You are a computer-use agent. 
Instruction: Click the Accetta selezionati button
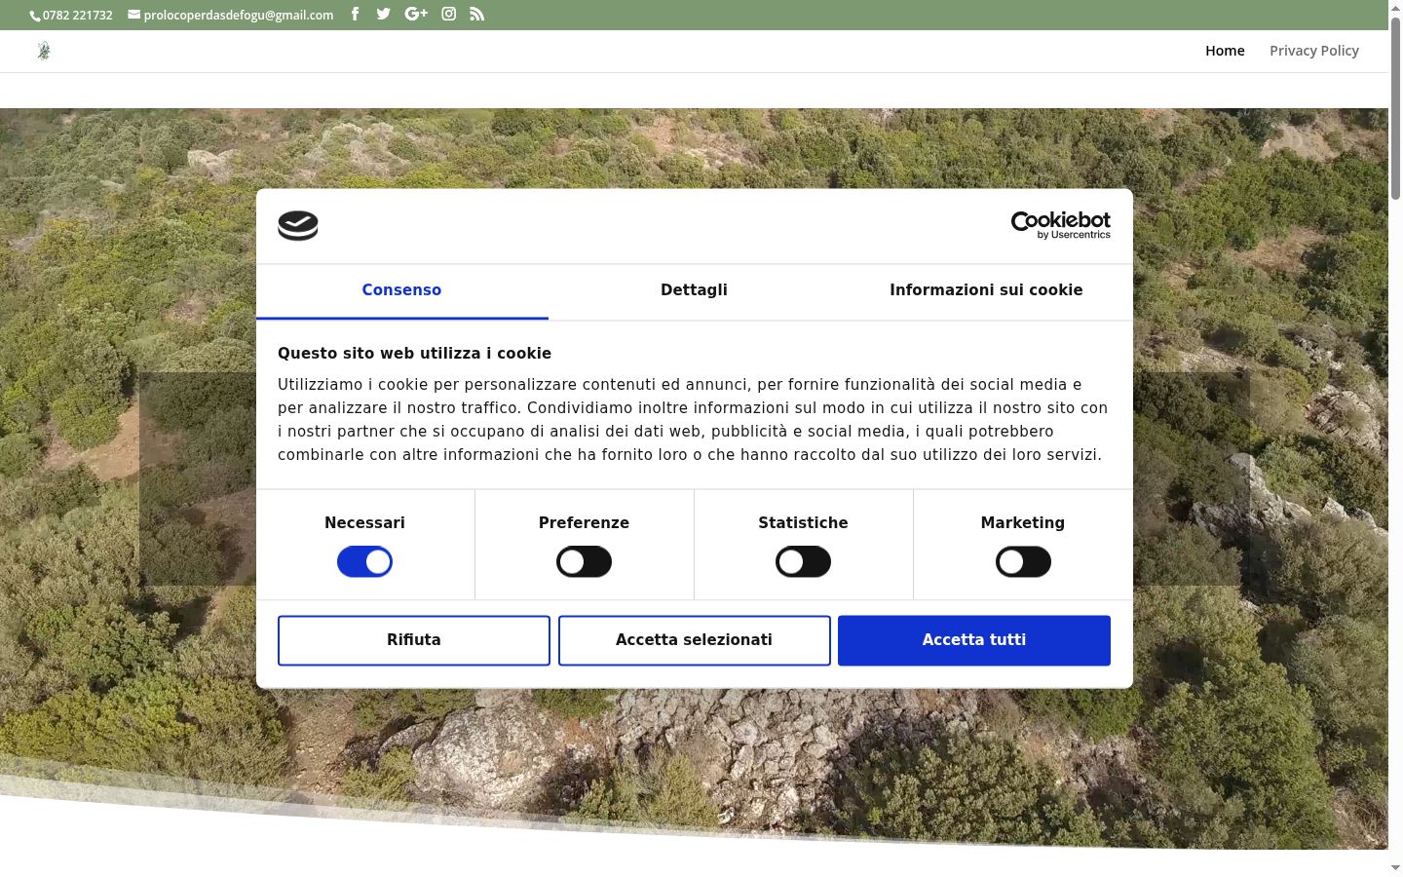click(x=694, y=640)
